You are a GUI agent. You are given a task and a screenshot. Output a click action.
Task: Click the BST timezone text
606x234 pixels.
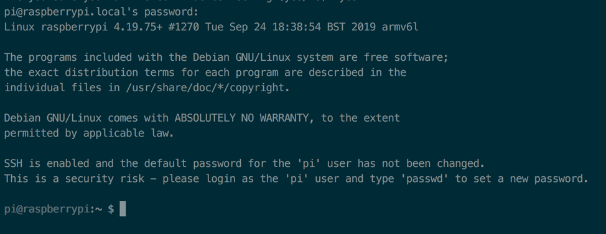tap(336, 27)
